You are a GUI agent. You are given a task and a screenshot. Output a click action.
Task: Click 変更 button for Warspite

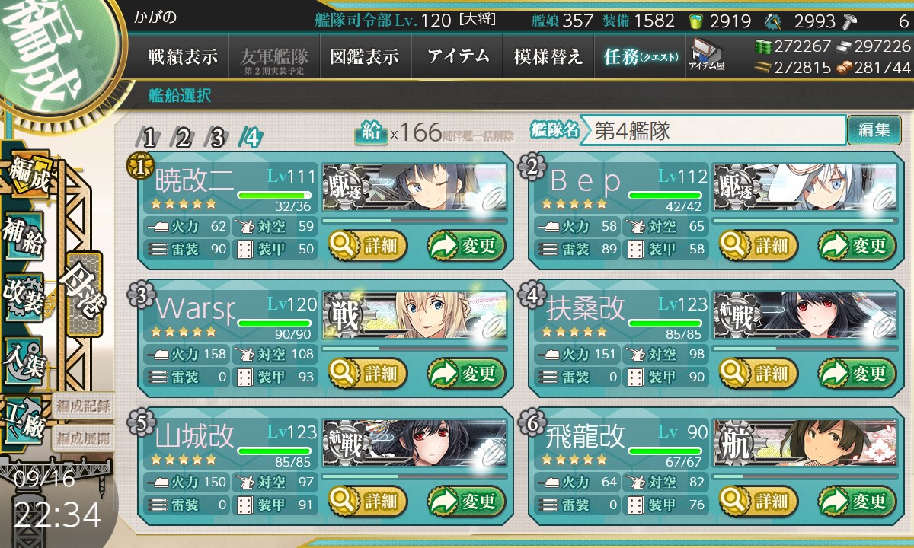(x=466, y=373)
